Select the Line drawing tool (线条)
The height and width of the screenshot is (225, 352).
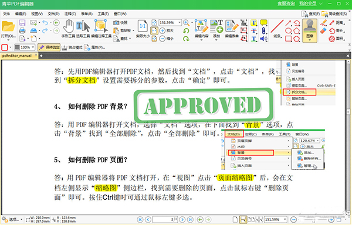point(277,29)
